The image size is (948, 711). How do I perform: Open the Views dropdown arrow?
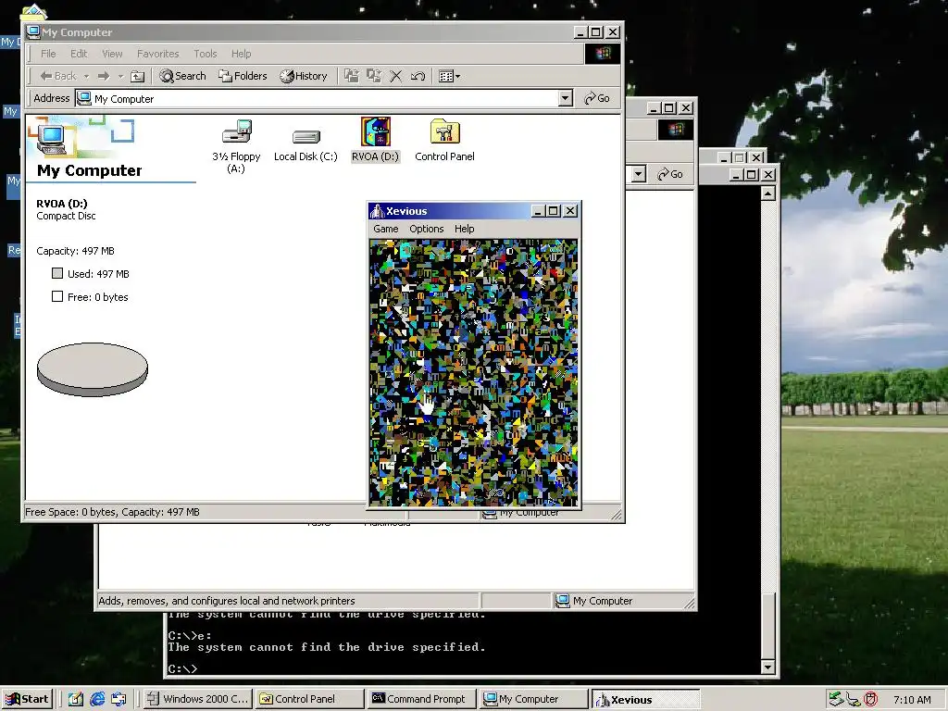(x=457, y=76)
